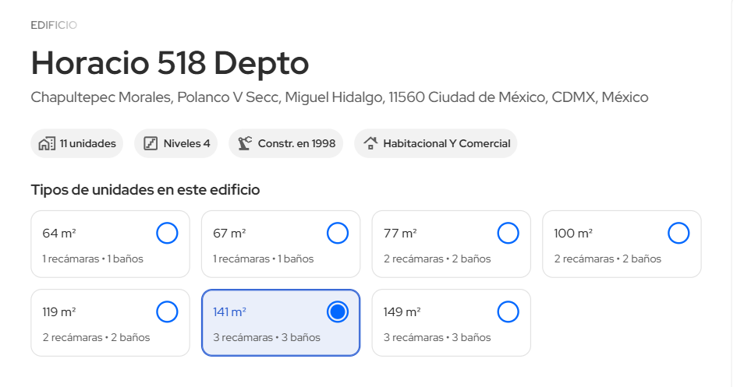Click the 11 unidades label
Screen dimensions: 737x387
point(87,143)
